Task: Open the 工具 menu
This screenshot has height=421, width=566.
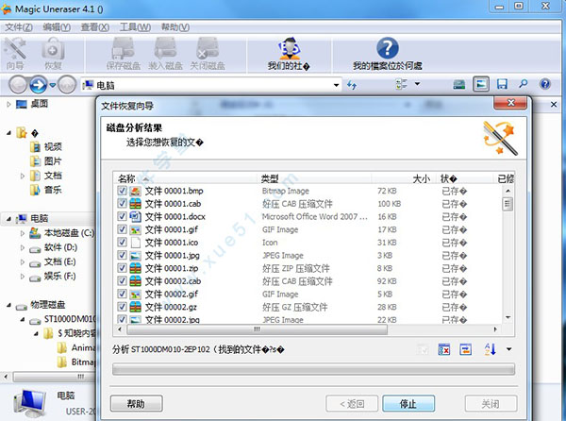Action: coord(135,27)
